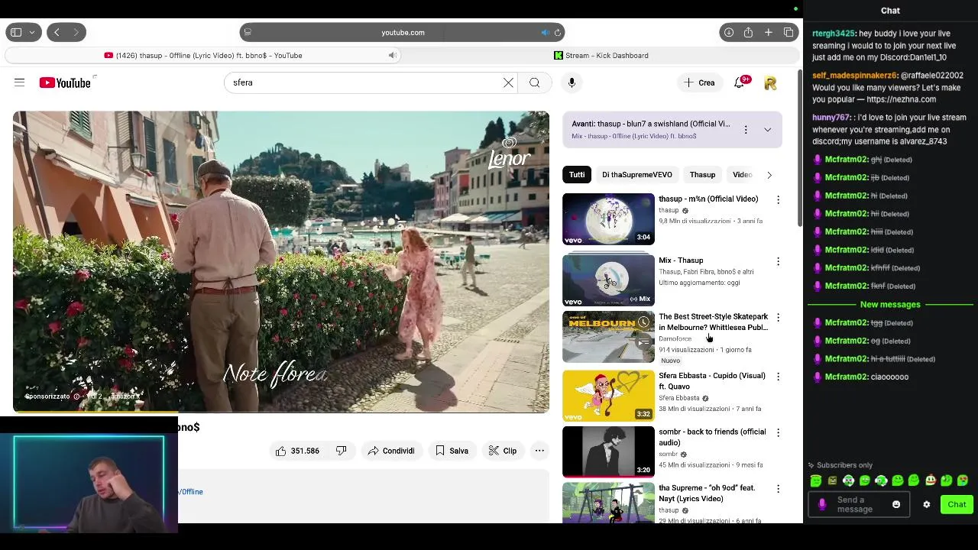Share the video with Condividi
Image resolution: width=978 pixels, height=550 pixels.
[390, 451]
